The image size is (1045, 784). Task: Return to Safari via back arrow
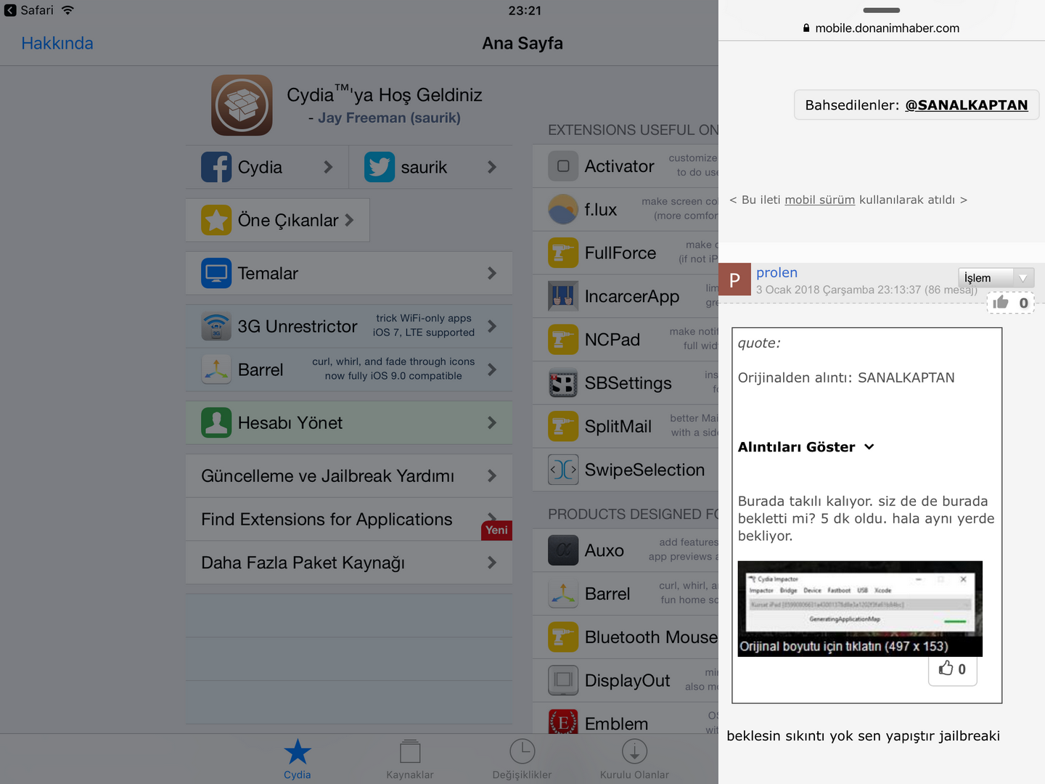(x=10, y=10)
